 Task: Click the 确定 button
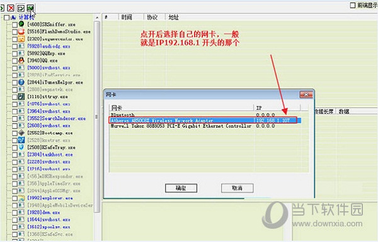coord(181,188)
